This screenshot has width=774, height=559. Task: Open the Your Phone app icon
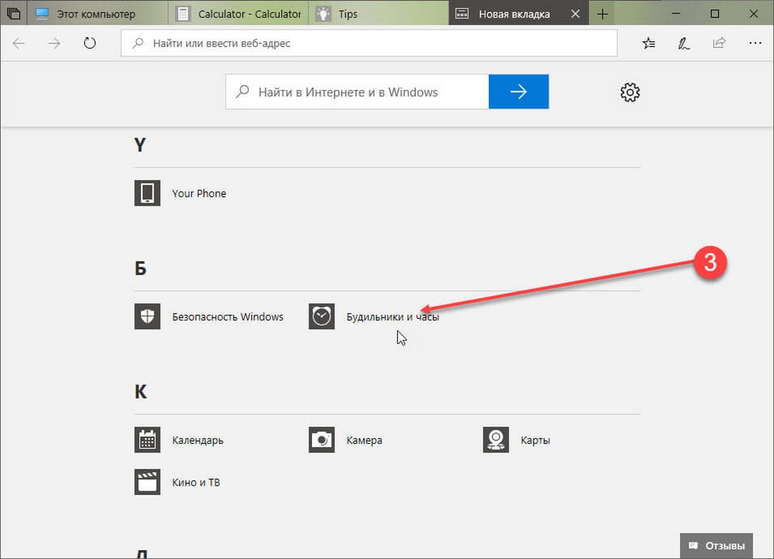point(147,193)
